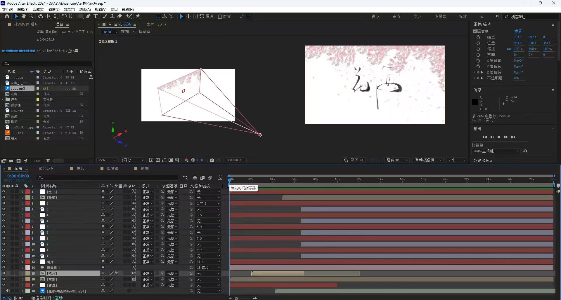Screen dimensions: 561x300
Task: Expand layer 15 唱片 properties
Action: (22, 273)
